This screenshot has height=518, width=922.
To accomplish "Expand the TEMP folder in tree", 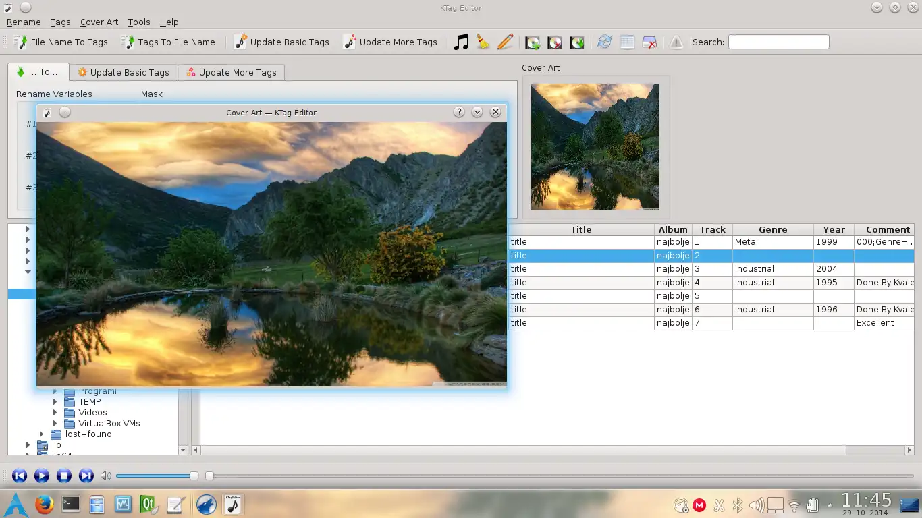I will click(x=56, y=402).
